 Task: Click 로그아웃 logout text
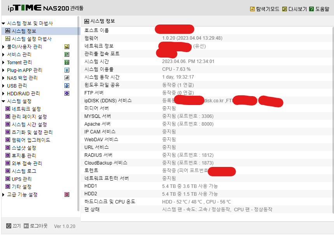(x=38, y=226)
